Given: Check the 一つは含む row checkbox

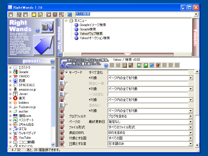Looking at the screenshot, I should point(62,94).
